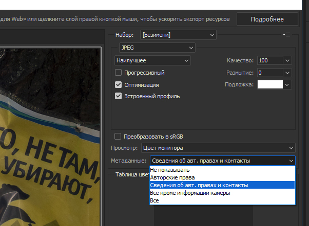Screen dimensions: 309x226
Task: Select Не показывать metadata option
Action: pyautogui.click(x=170, y=170)
